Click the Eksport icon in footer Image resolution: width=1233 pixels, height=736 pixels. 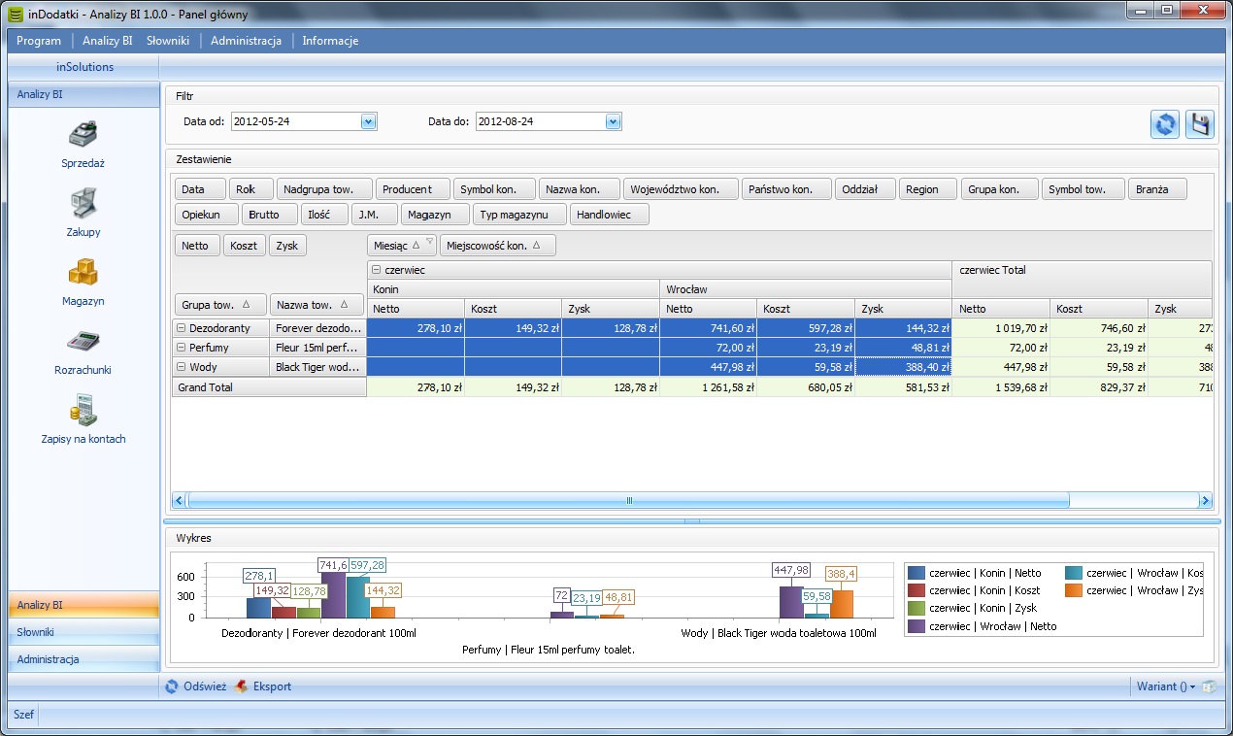click(x=242, y=686)
